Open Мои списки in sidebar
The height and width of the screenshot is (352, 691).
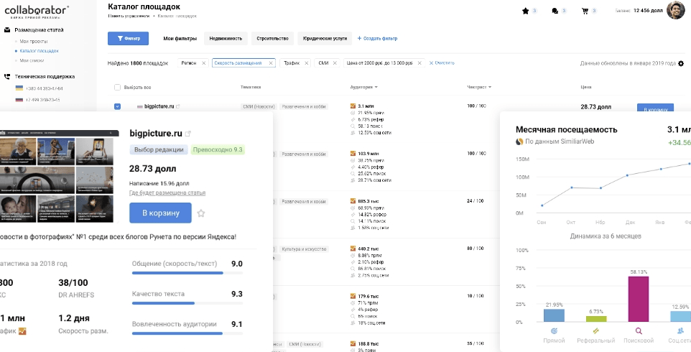tap(32, 60)
